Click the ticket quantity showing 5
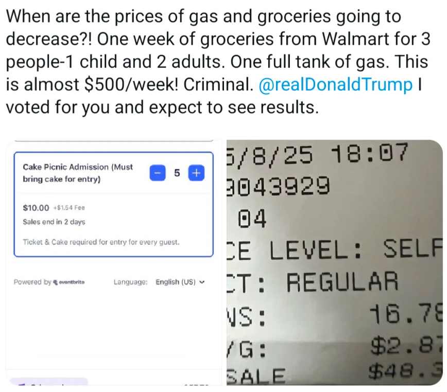 point(177,173)
